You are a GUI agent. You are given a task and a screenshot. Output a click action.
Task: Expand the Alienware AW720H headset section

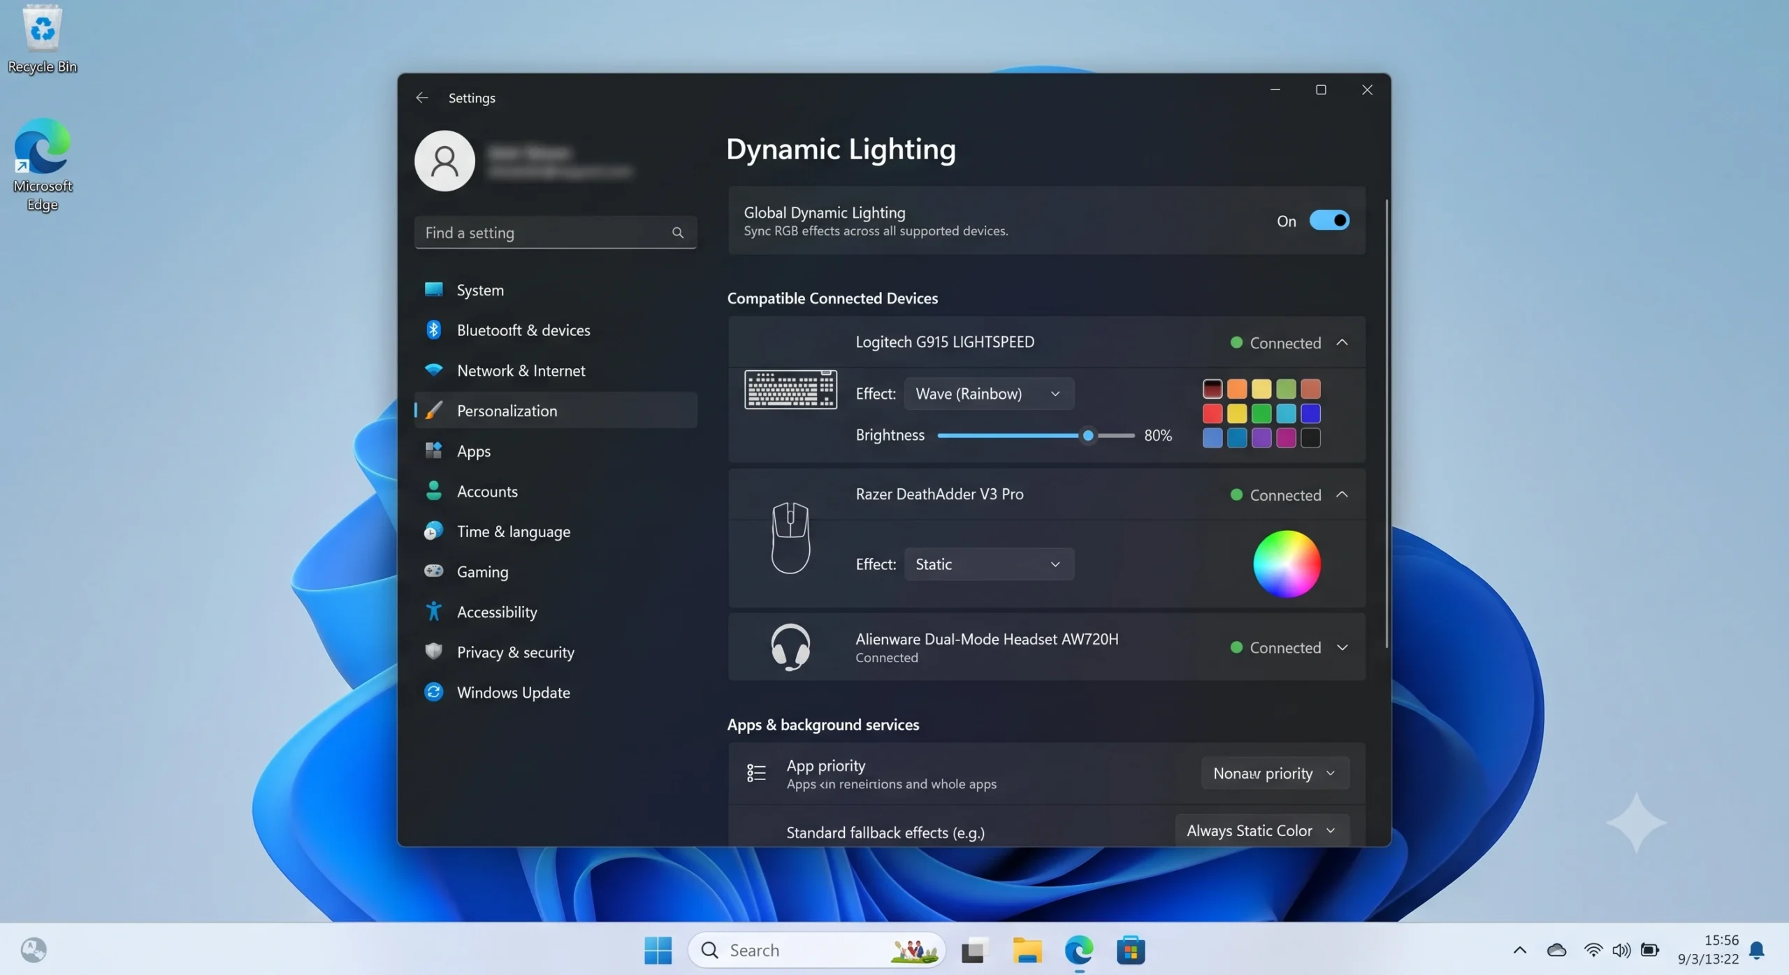[x=1342, y=647]
